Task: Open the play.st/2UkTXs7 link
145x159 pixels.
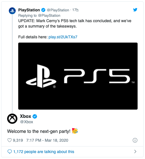Action: click(63, 37)
